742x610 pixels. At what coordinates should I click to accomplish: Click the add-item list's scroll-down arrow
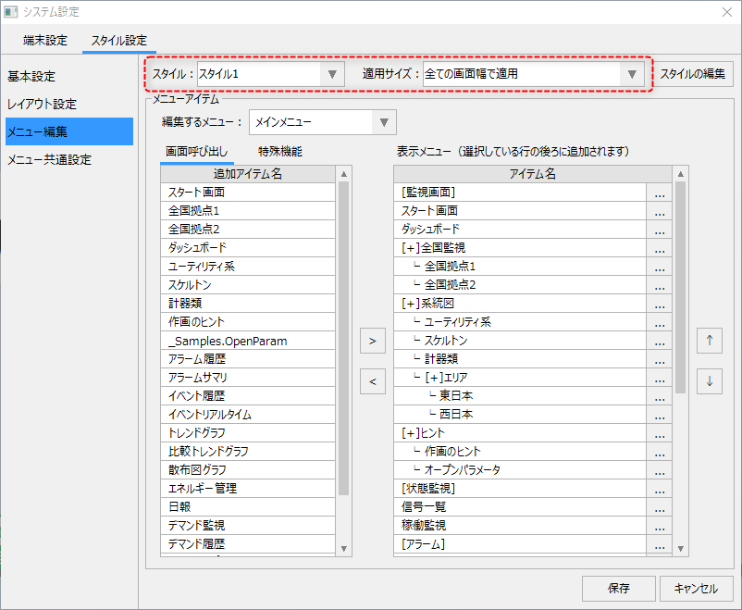point(344,548)
